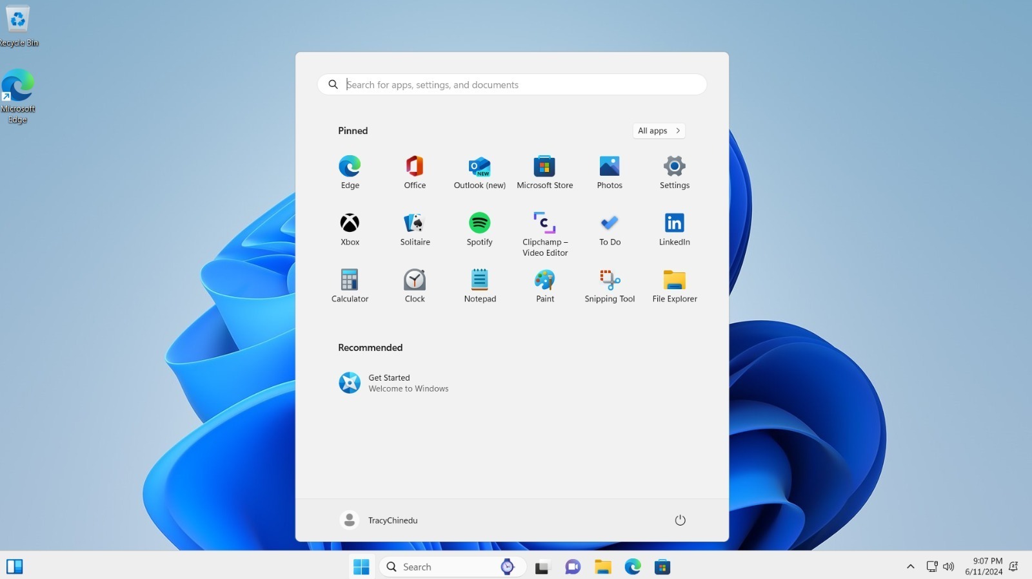Open the Chat app on taskbar
The width and height of the screenshot is (1032, 579).
point(572,567)
